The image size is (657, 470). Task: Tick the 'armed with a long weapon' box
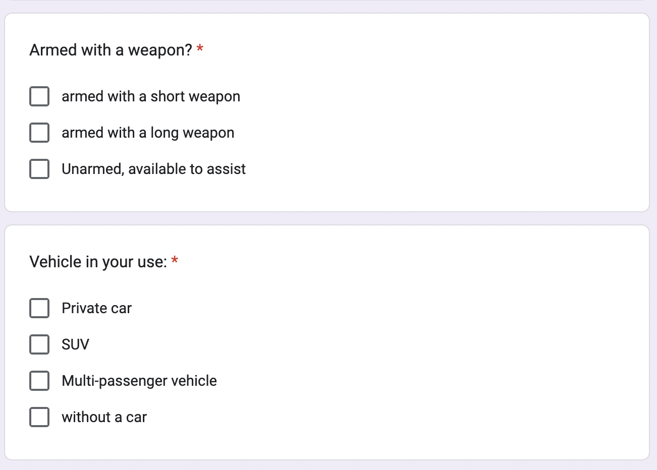39,133
